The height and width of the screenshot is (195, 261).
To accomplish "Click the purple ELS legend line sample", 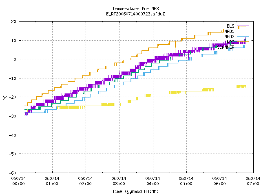I will pyautogui.click(x=243, y=26).
